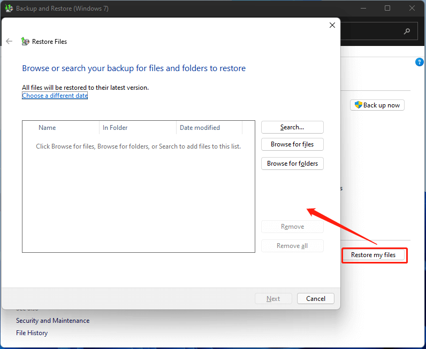Click the Search... button
This screenshot has height=349, width=426.
[292, 127]
